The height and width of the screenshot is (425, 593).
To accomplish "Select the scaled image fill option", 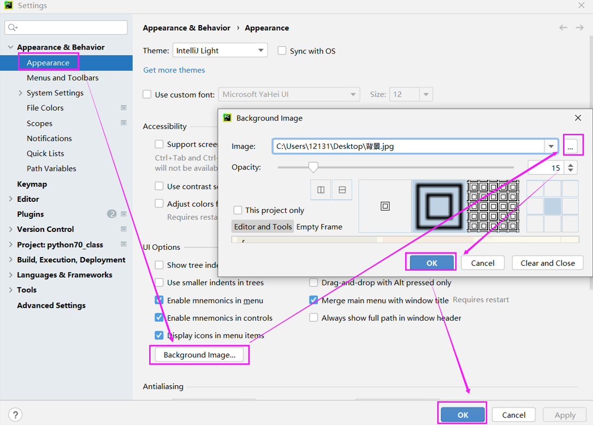I will [x=439, y=206].
